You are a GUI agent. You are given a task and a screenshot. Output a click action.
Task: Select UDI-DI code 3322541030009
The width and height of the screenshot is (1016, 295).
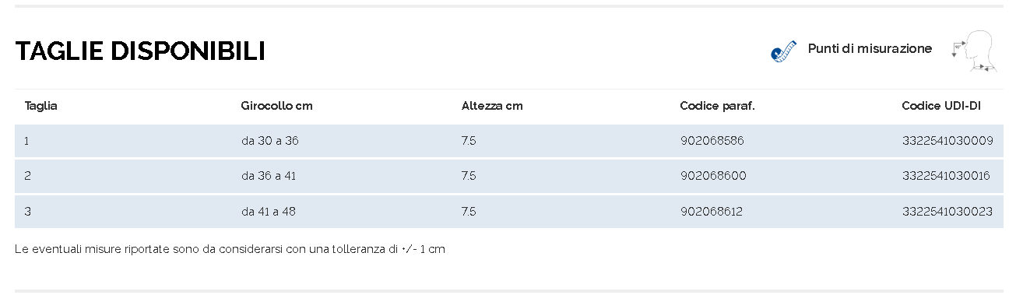(x=947, y=141)
